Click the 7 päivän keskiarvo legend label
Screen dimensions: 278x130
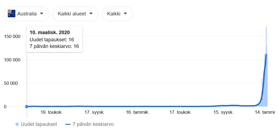click(94, 124)
